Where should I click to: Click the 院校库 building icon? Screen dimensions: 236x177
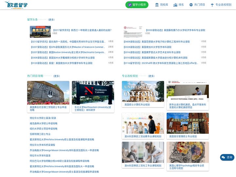pyautogui.click(x=157, y=5)
